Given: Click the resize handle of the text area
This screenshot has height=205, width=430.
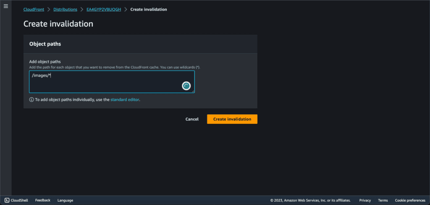Looking at the screenshot, I should click(x=193, y=91).
